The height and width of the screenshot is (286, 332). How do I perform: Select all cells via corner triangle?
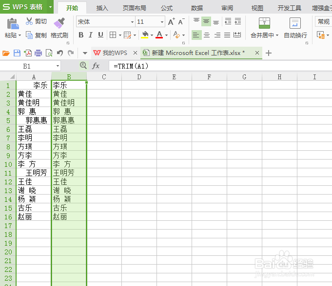(x=12, y=76)
